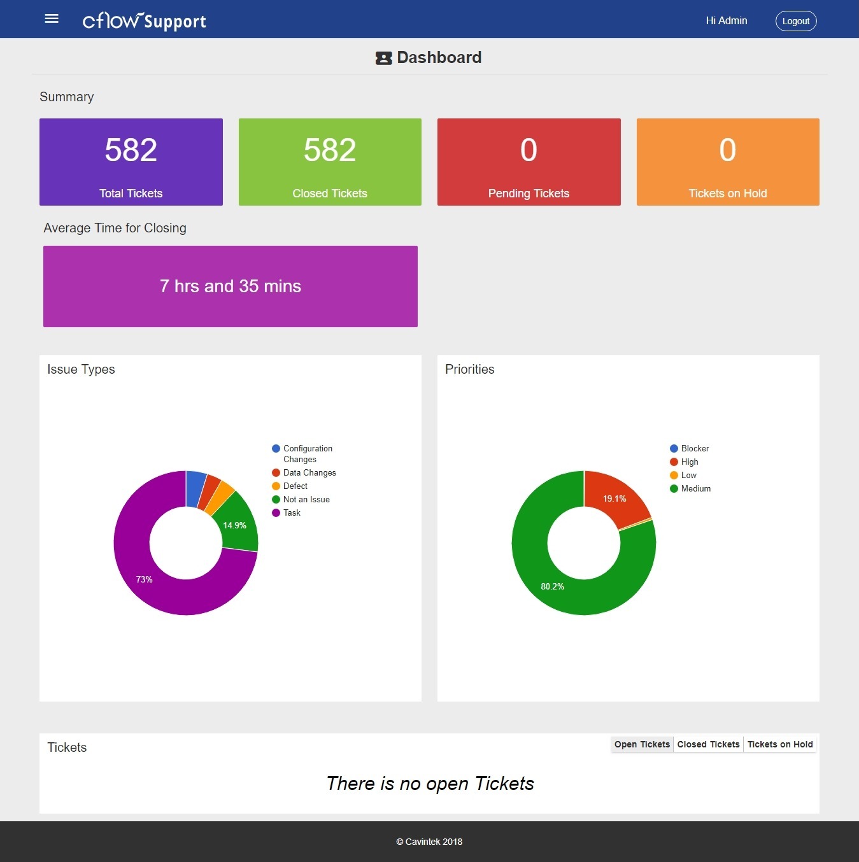Click the Dashboard ID card icon

click(x=383, y=59)
